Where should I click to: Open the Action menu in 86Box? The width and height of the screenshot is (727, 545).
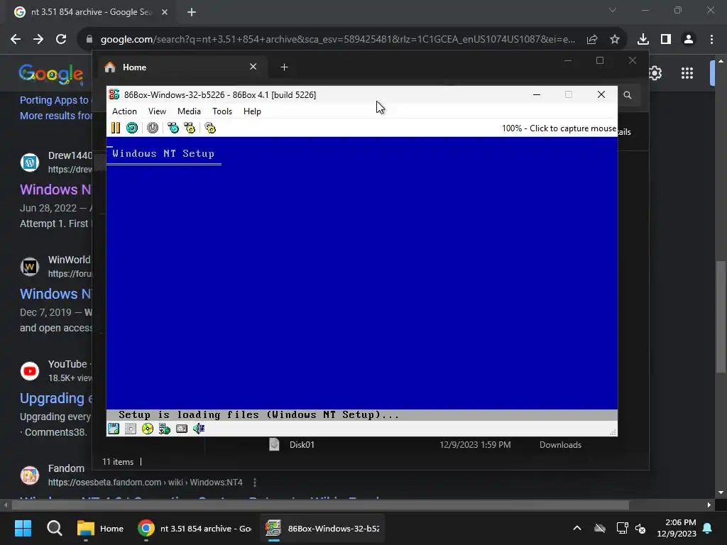click(124, 111)
